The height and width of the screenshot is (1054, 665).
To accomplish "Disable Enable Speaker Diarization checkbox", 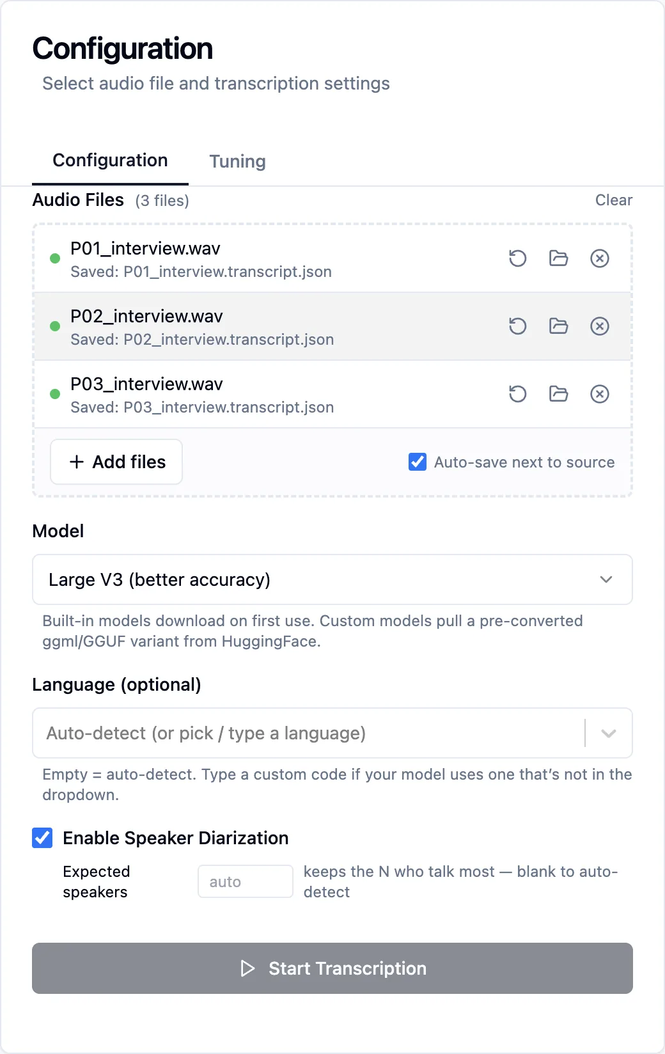I will tap(42, 838).
